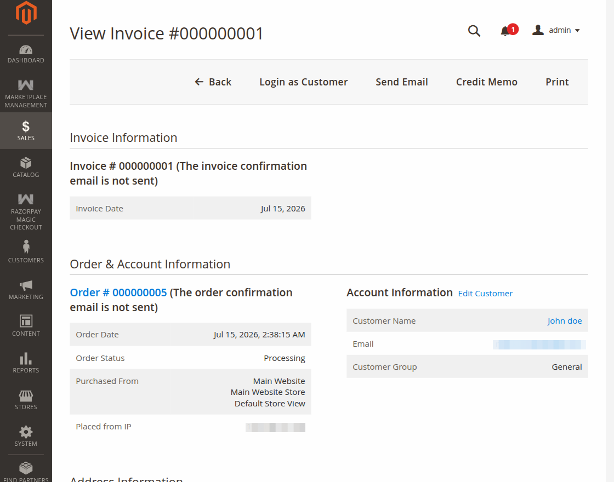Screen dimensions: 614x482
Task: Click the Order & Account Information heading
Action: [x=150, y=264]
